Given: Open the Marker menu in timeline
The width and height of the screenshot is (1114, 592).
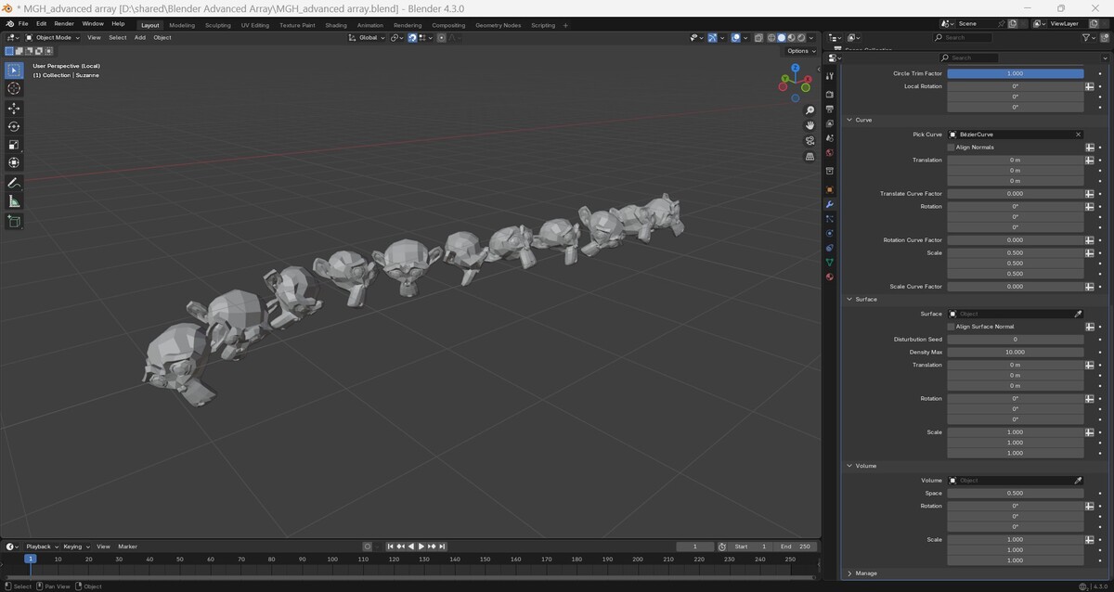Looking at the screenshot, I should pyautogui.click(x=127, y=547).
